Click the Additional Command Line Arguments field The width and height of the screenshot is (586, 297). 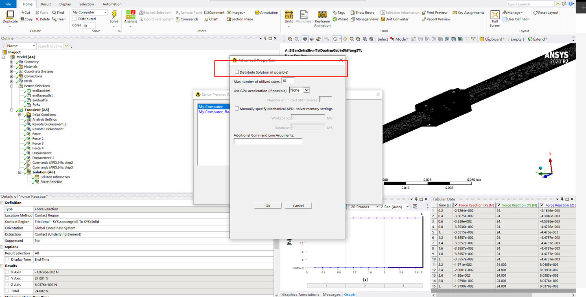click(268, 141)
